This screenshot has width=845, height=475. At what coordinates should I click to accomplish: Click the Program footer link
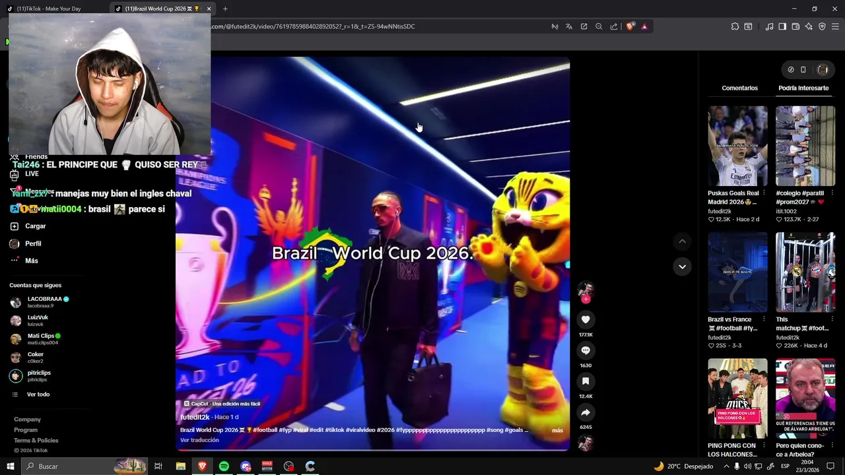tap(26, 430)
